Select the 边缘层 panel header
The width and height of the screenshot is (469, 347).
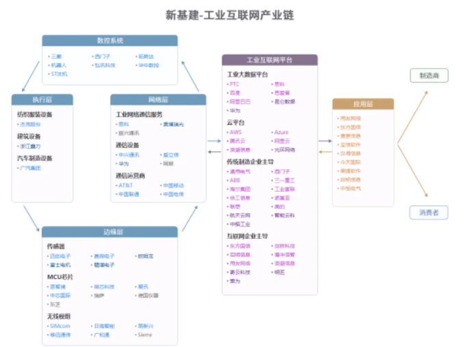[110, 232]
